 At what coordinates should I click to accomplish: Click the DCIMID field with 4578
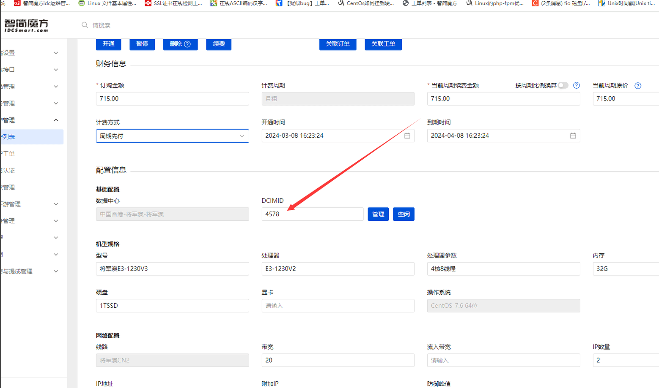coord(313,214)
